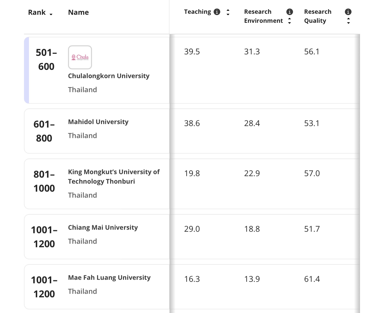Click the Research Environment header text
Image resolution: width=384 pixels, height=313 pixels.
pos(263,16)
